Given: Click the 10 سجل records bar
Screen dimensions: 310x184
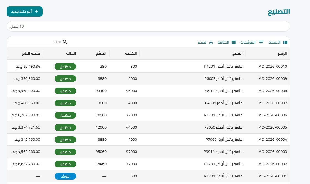Looking at the screenshot, I should click(x=148, y=26).
